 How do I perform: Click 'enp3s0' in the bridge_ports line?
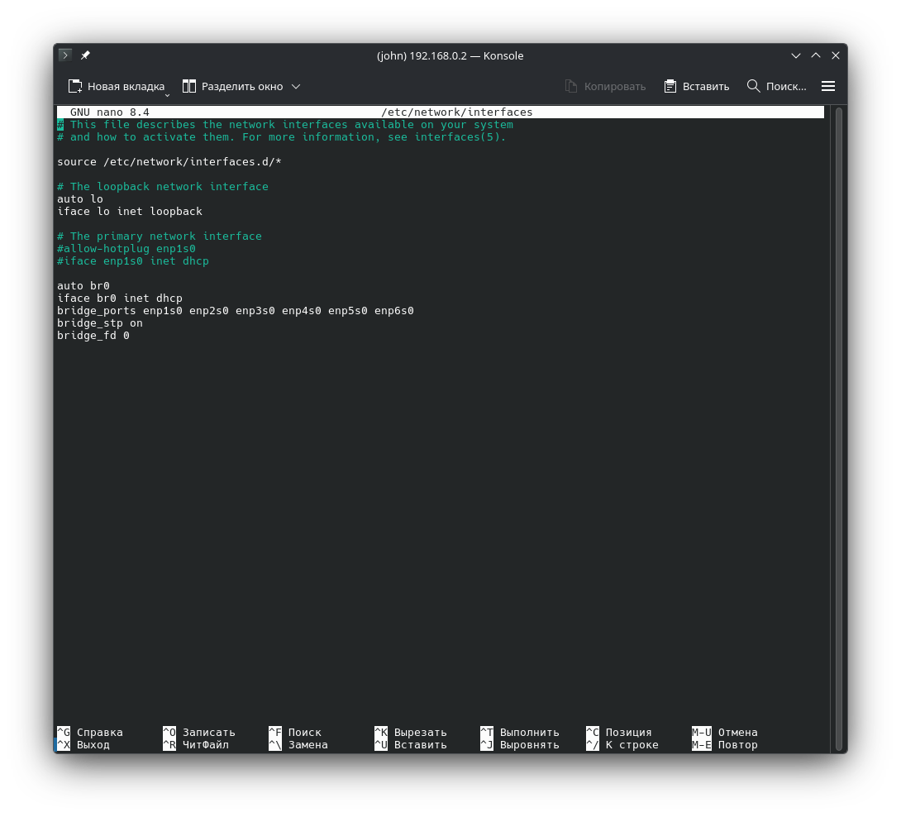(255, 310)
